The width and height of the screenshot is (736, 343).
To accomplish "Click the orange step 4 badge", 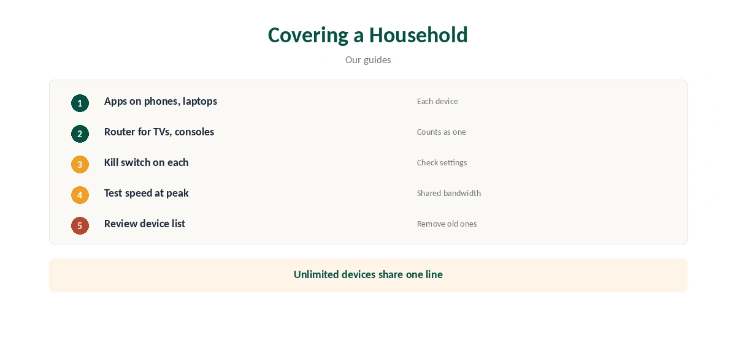I will (x=80, y=195).
